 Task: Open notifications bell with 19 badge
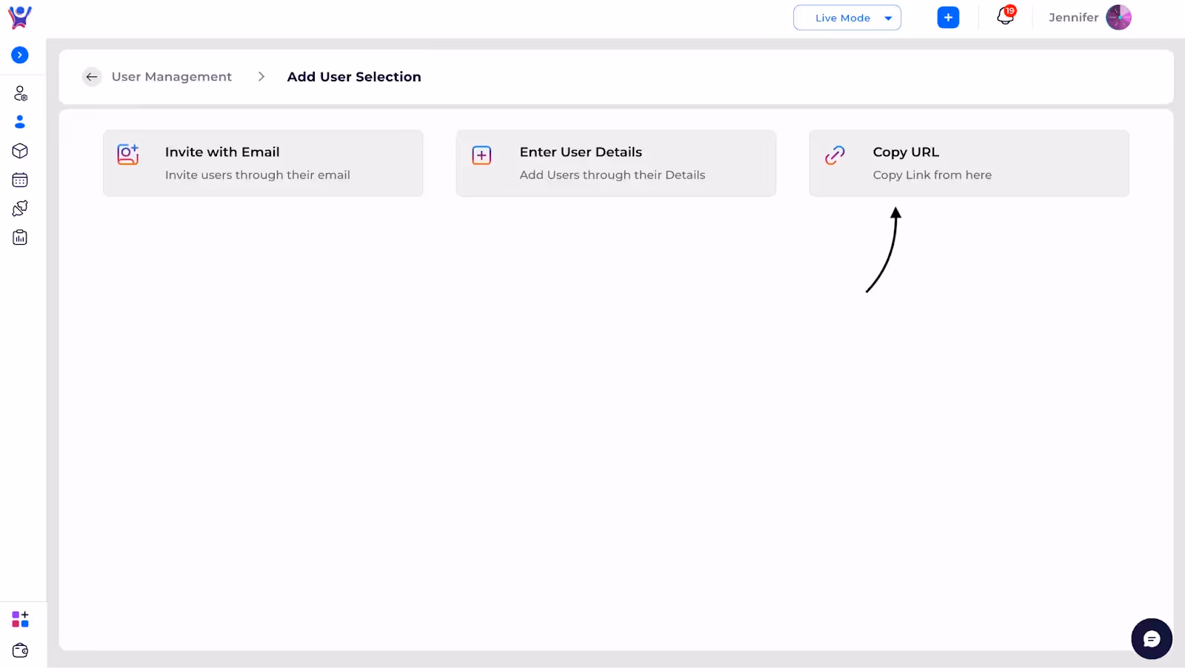coord(1006,16)
